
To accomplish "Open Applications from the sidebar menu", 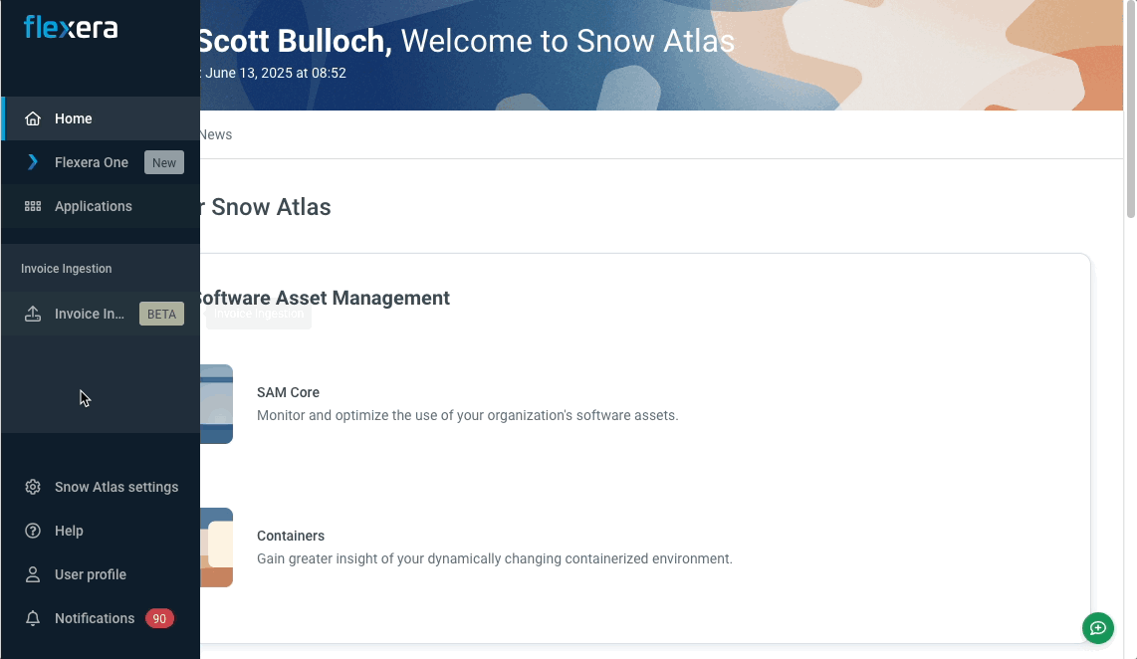I will coord(94,206).
